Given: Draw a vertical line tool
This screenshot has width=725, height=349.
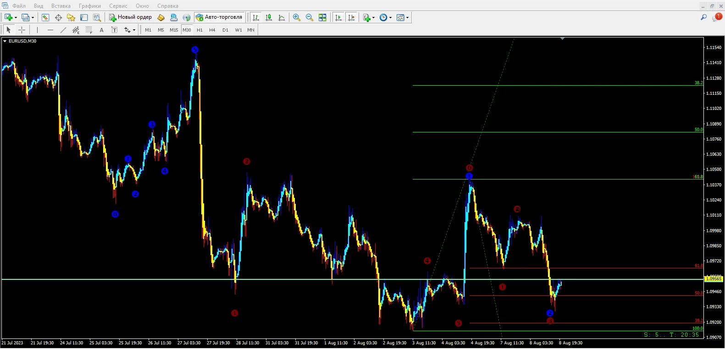Looking at the screenshot, I should [38, 30].
